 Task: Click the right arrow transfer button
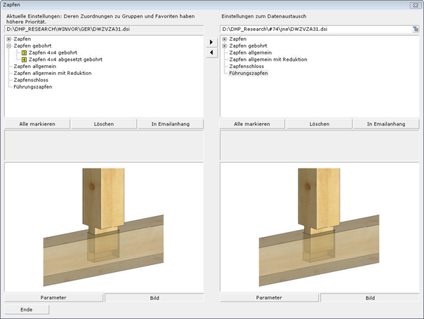point(212,42)
